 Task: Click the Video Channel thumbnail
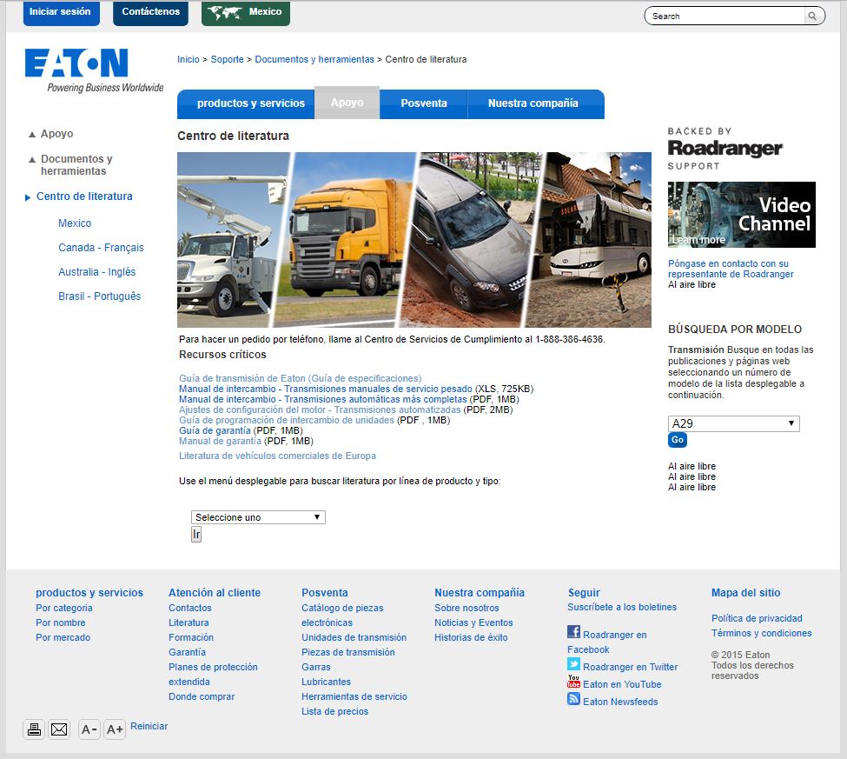(741, 215)
